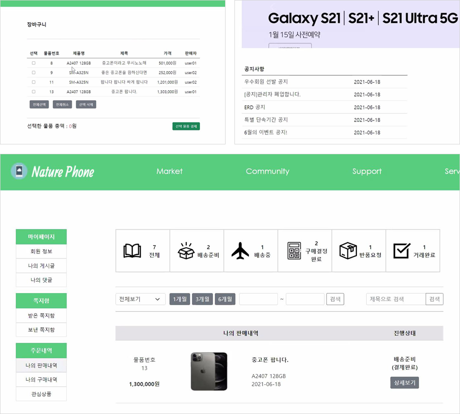
Task: Click the 선택 물품 결제 button
Action: coord(186,126)
